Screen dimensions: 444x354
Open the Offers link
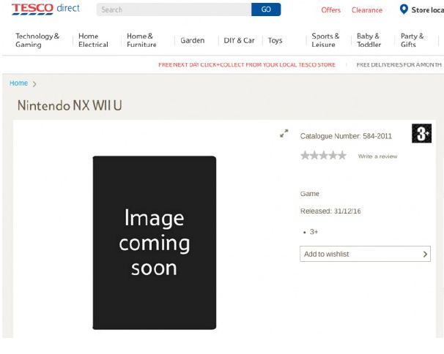pyautogui.click(x=330, y=10)
